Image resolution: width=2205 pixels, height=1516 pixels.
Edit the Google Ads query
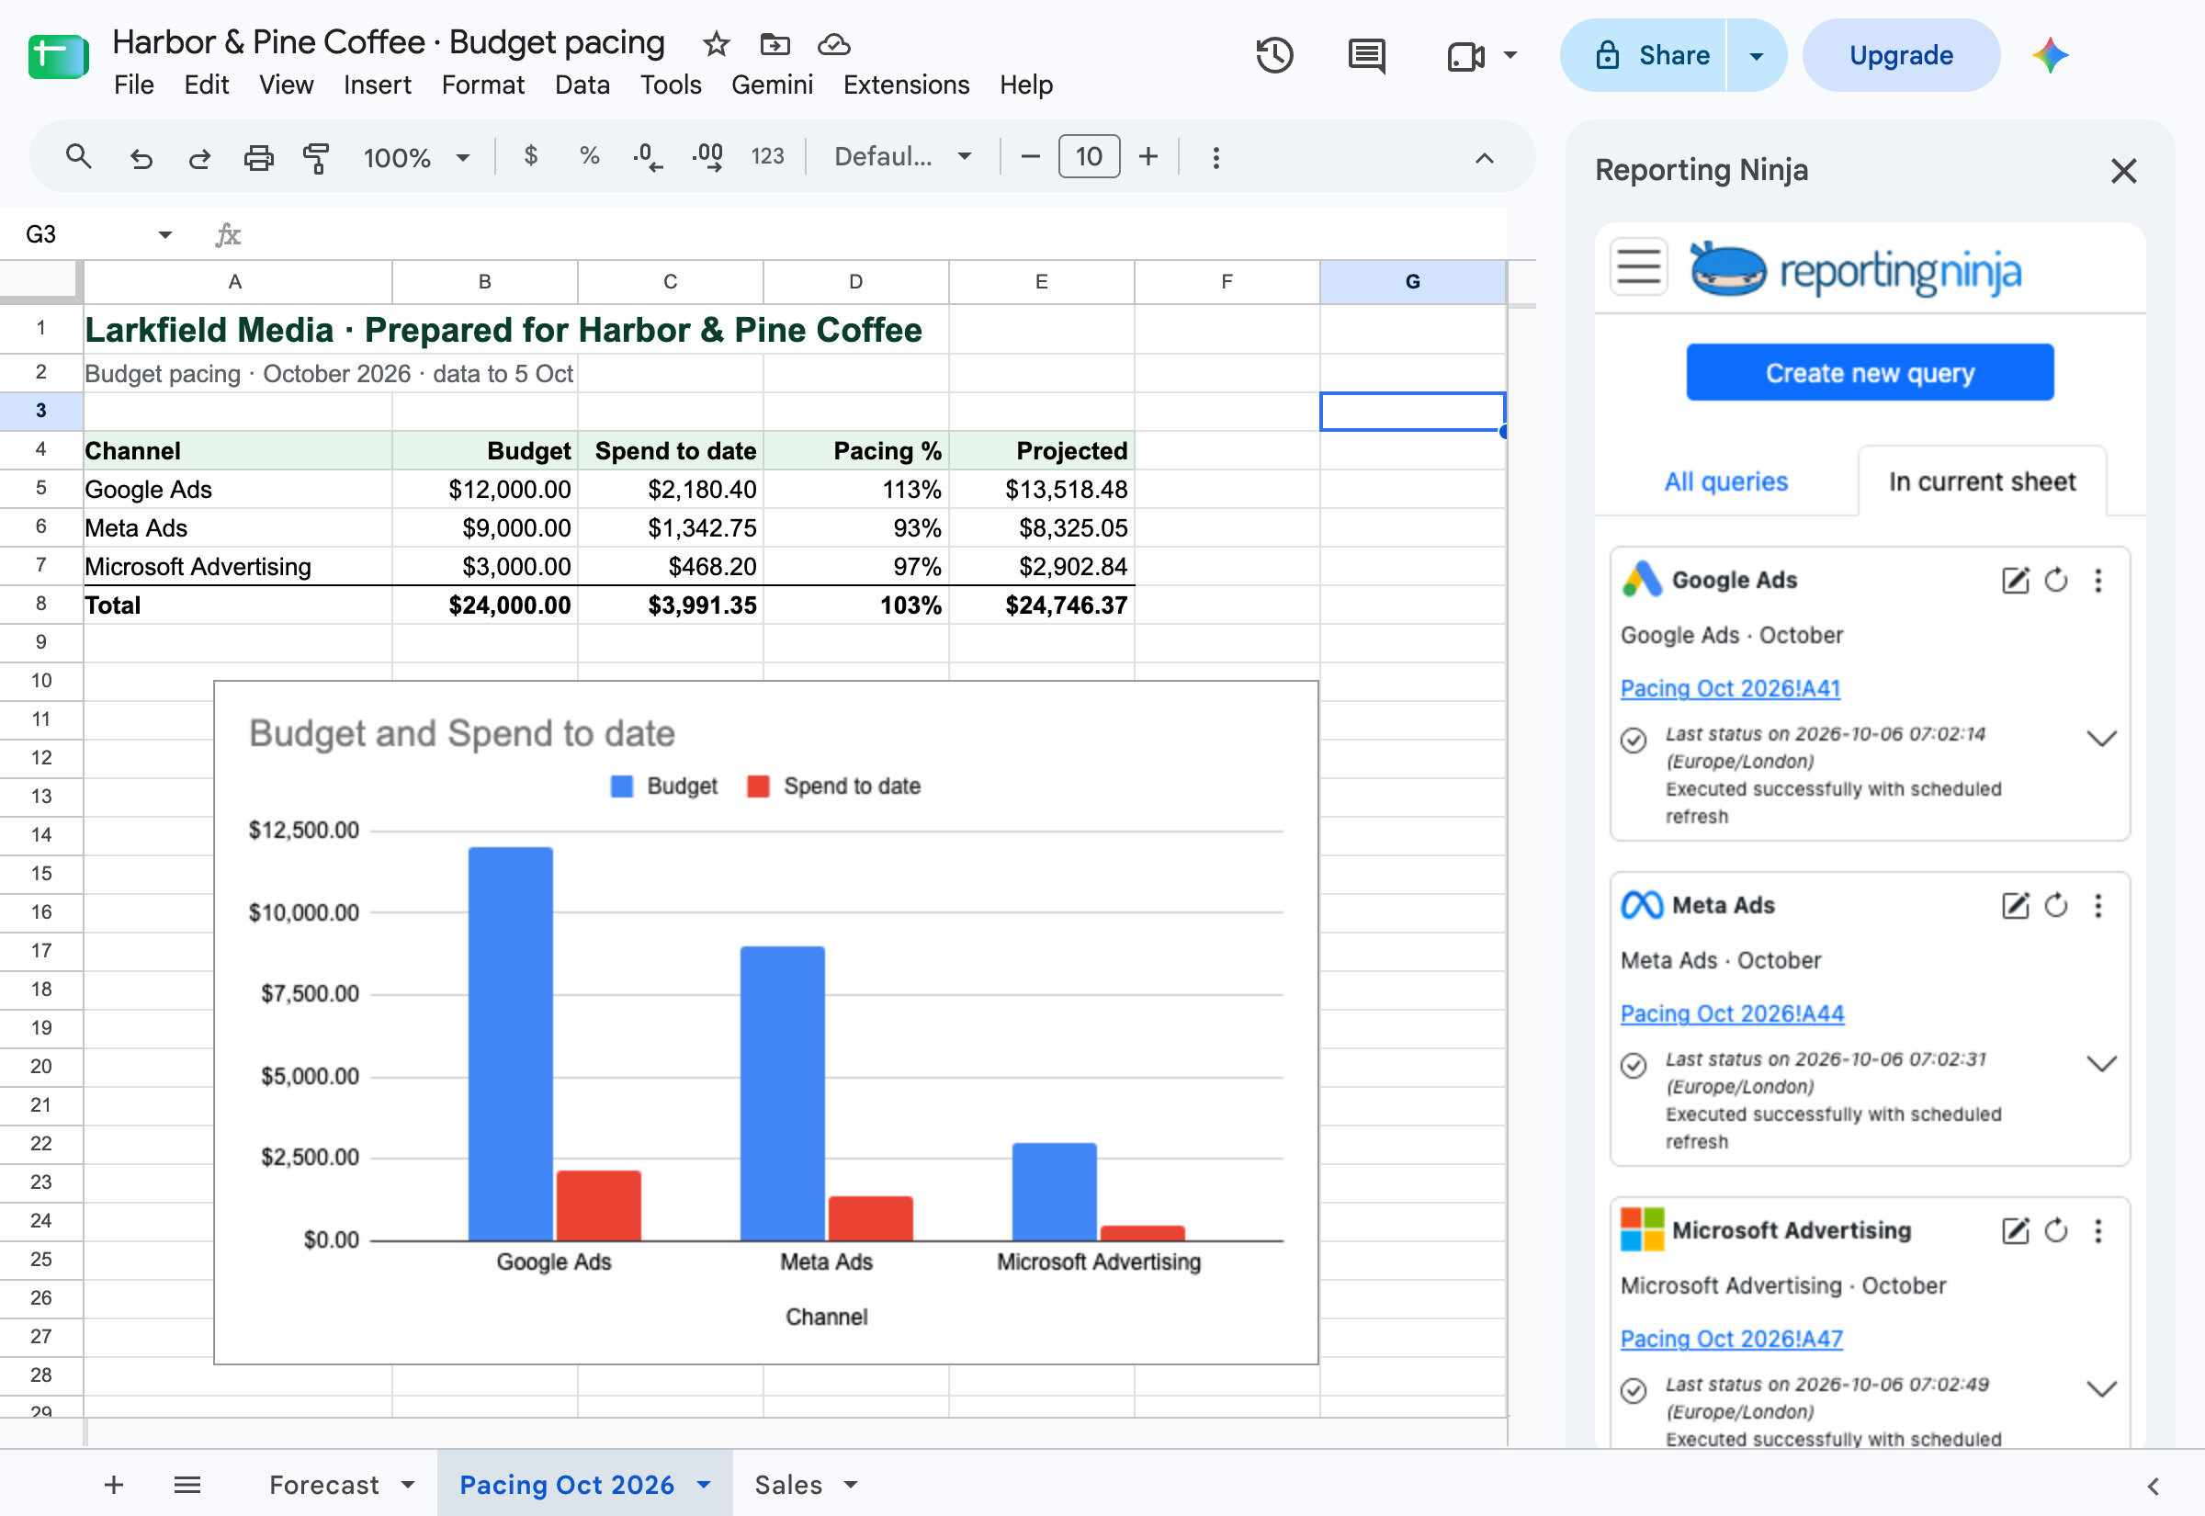[x=2015, y=581]
